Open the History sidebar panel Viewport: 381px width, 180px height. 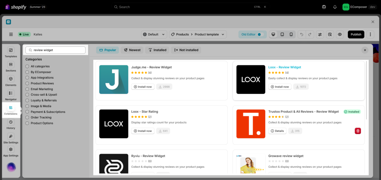(x=11, y=124)
